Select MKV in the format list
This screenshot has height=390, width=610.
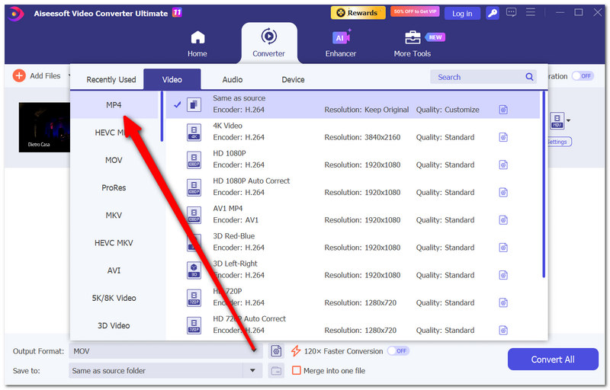(114, 216)
